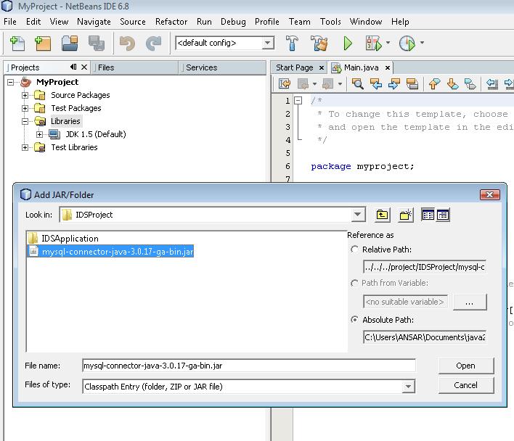Expand the Source Packages node
Image resolution: width=514 pixels, height=441 pixels.
click(25, 95)
